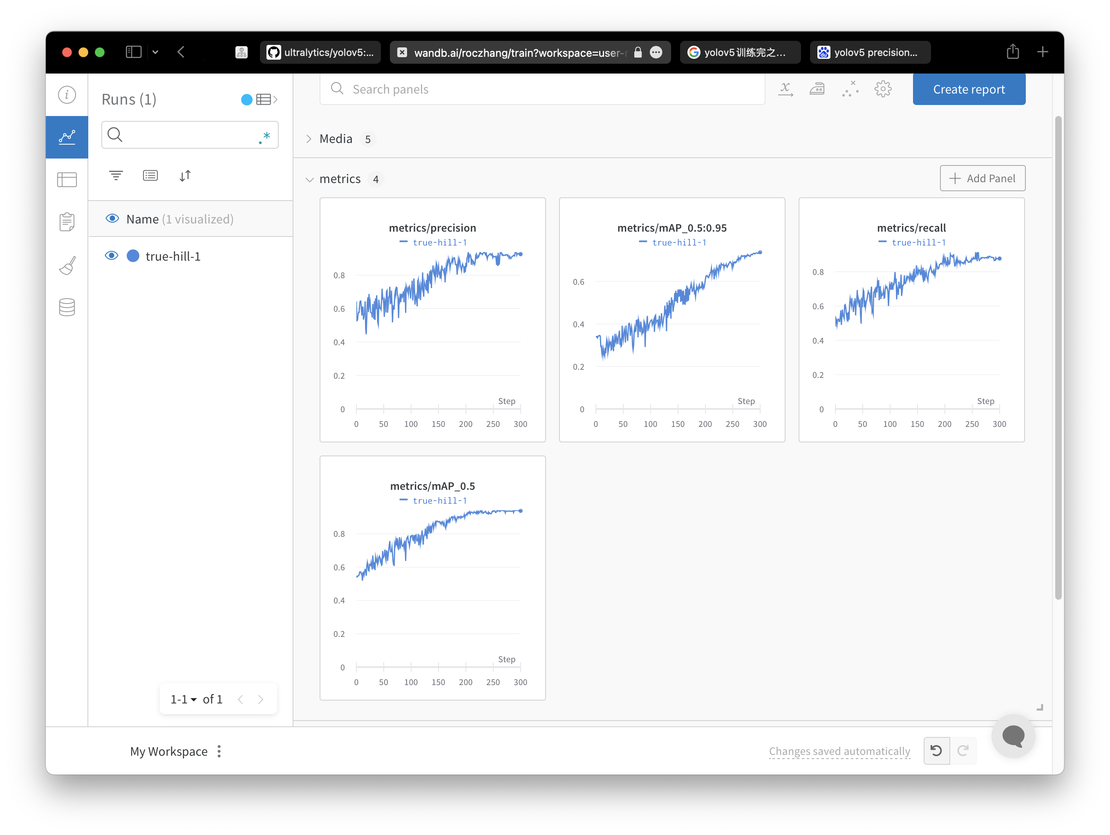1110x835 pixels.
Task: Click the outliers scatter icon
Action: 850,89
